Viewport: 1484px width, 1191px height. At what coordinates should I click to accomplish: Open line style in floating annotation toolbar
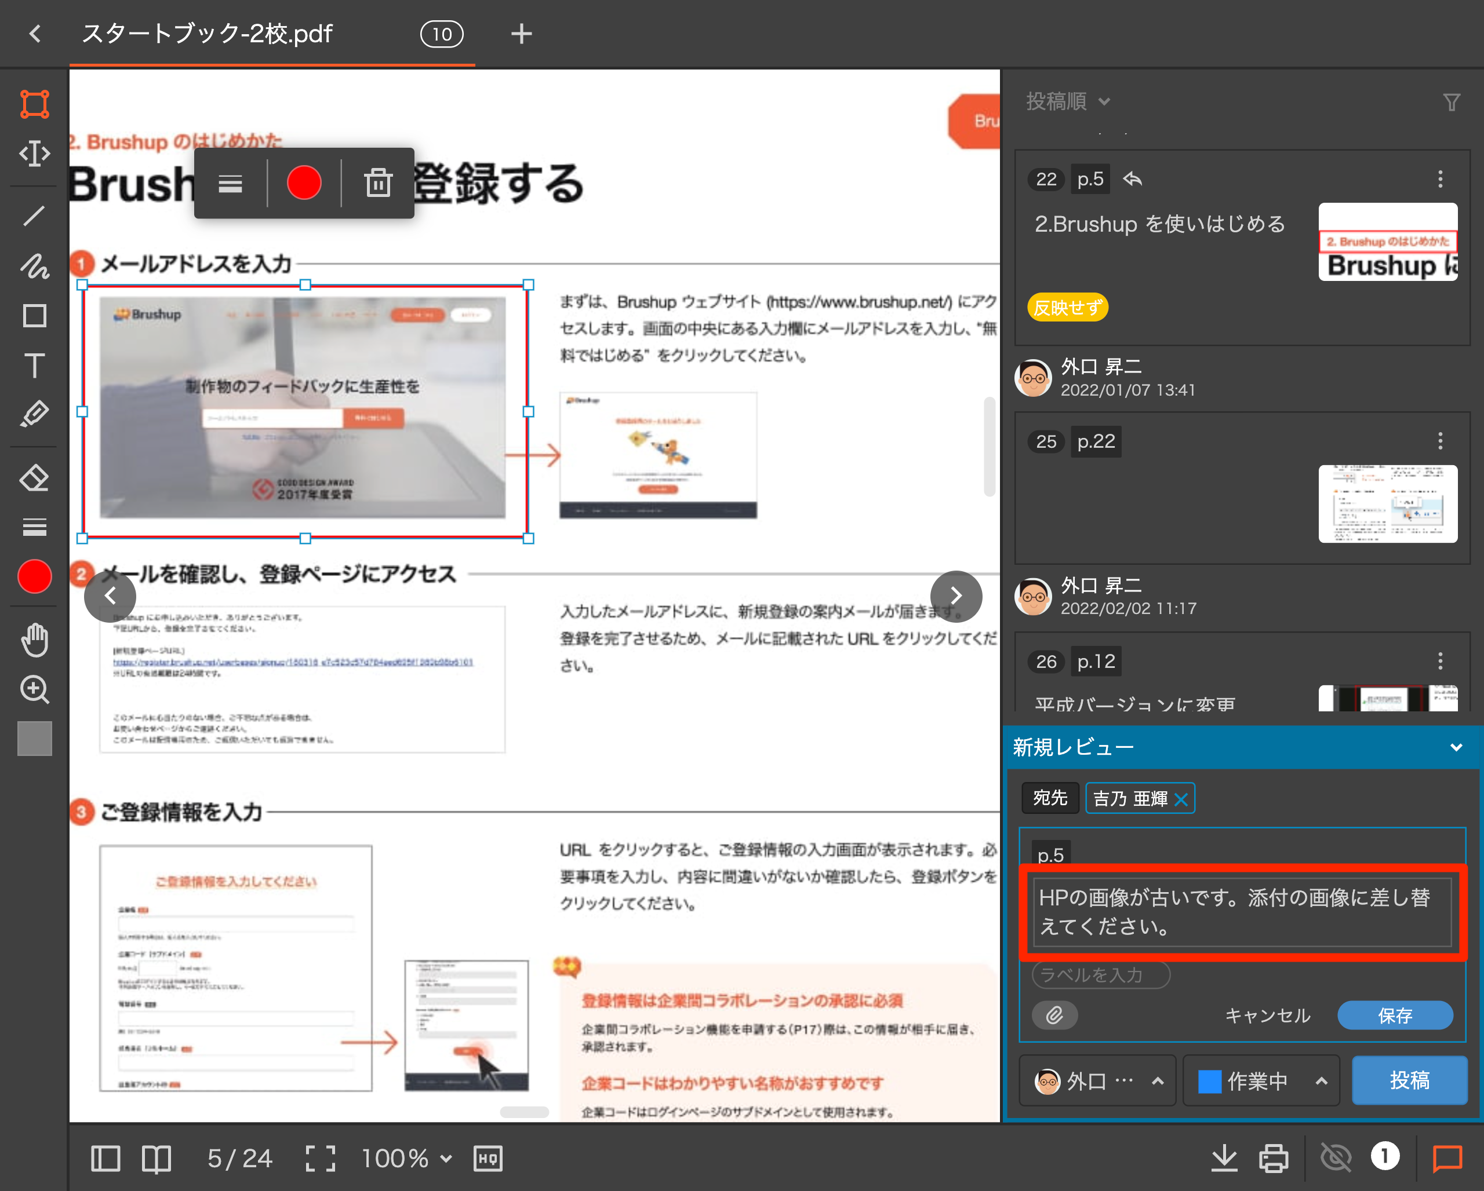pos(230,184)
